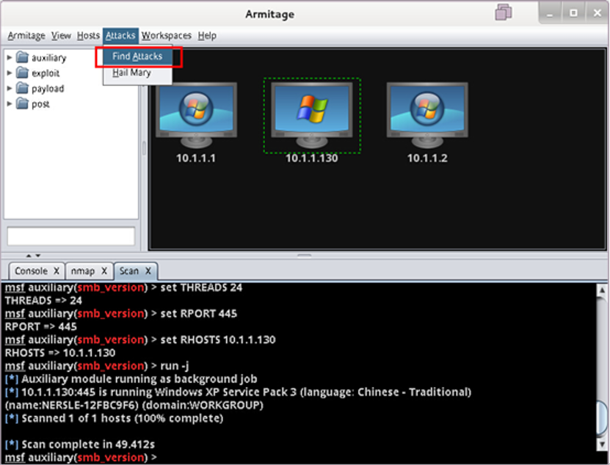The height and width of the screenshot is (465, 610).
Task: Close the Attacks menu
Action: point(120,36)
